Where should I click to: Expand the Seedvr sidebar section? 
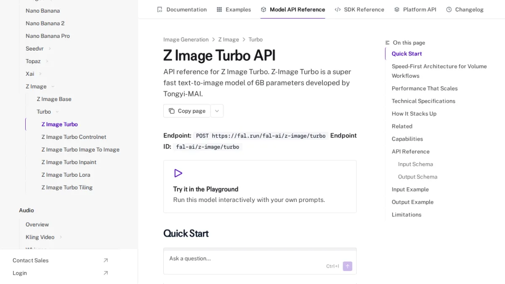point(50,49)
